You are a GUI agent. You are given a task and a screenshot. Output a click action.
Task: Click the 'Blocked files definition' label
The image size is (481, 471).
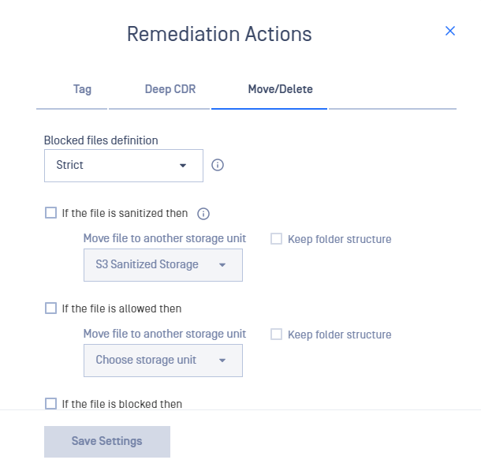click(101, 140)
